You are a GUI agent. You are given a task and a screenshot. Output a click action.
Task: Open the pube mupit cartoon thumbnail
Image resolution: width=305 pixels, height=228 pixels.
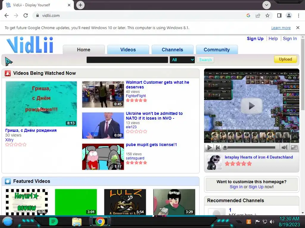pos(103,157)
